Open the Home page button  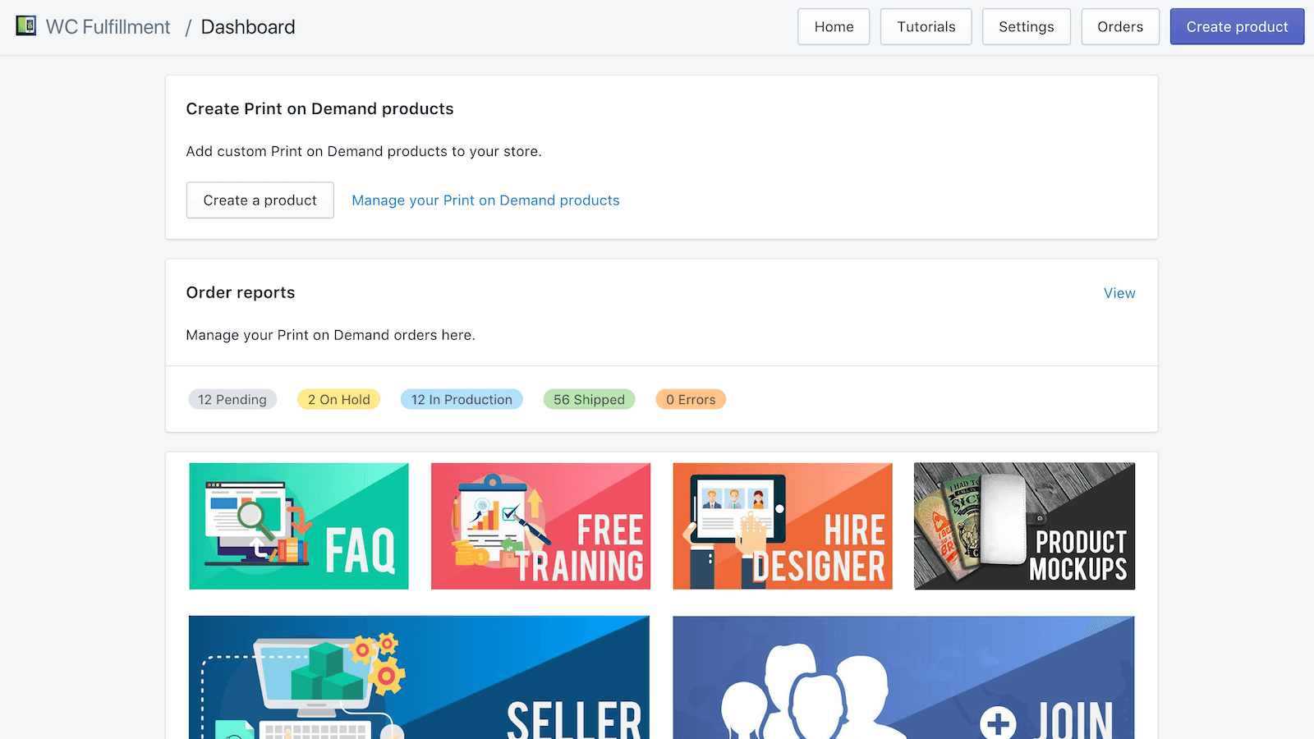834,26
